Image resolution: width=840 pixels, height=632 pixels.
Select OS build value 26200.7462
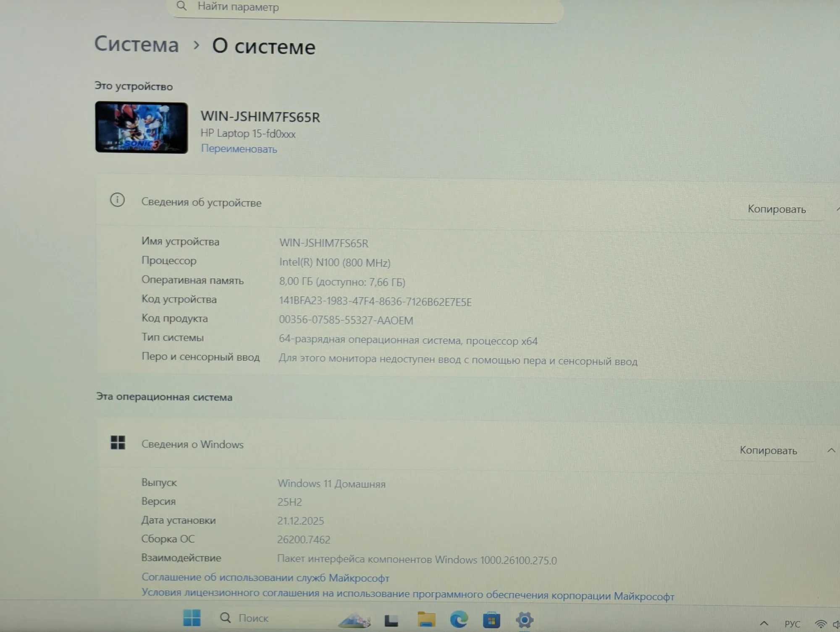[x=304, y=540]
